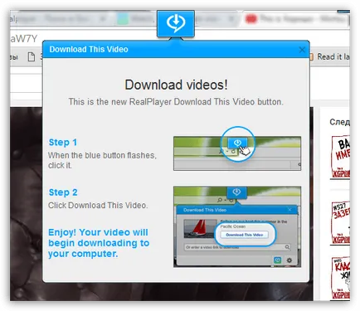Click the Step 2 illustration image
The width and height of the screenshot is (360, 311).
click(x=237, y=226)
